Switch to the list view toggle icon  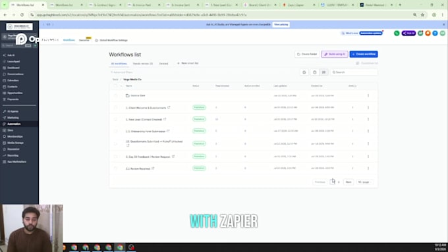coord(323,72)
